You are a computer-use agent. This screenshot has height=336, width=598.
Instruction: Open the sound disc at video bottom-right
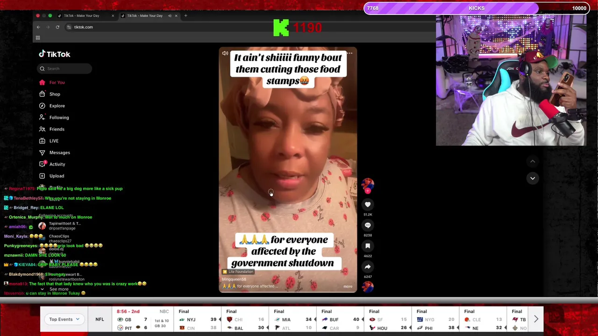[x=368, y=287]
